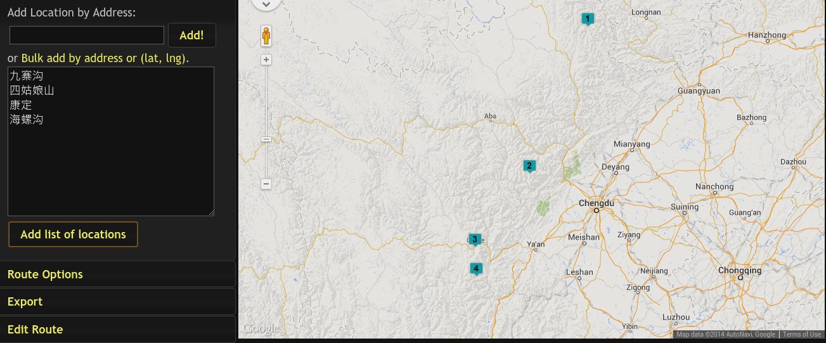
Task: Click the Ya'an label on map
Action: coord(536,244)
